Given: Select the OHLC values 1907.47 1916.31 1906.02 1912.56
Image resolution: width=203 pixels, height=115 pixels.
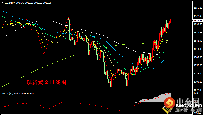Looking at the screenshot, I should [34, 3].
